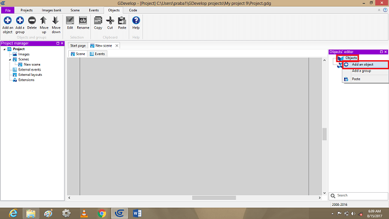The width and height of the screenshot is (389, 219).
Task: Switch to the Scene sub-tab
Action: (78, 54)
